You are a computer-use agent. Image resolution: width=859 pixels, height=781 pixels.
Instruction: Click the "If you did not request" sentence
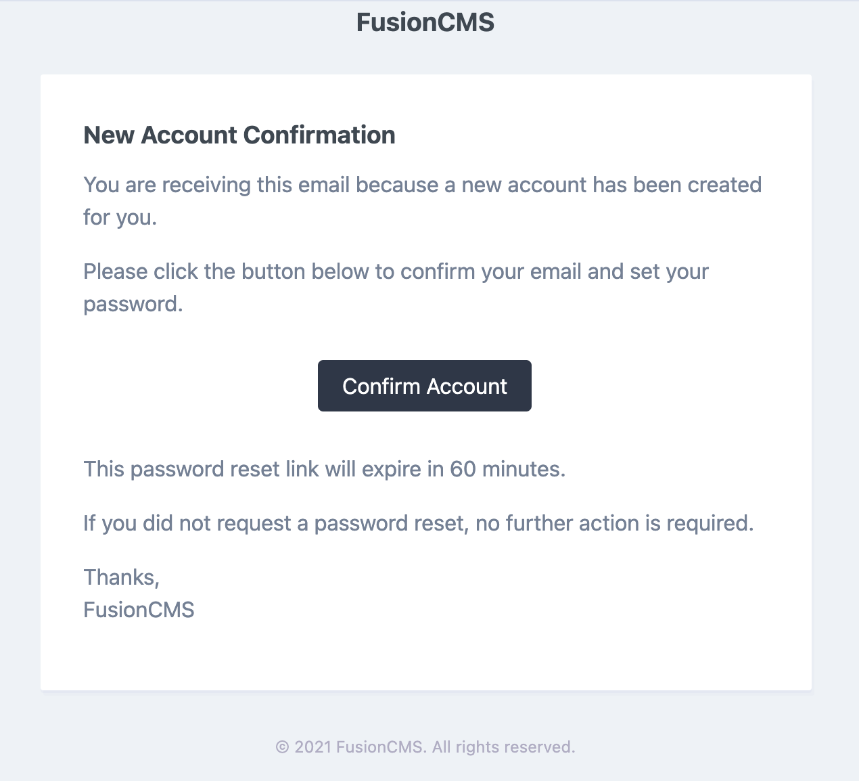pos(419,523)
